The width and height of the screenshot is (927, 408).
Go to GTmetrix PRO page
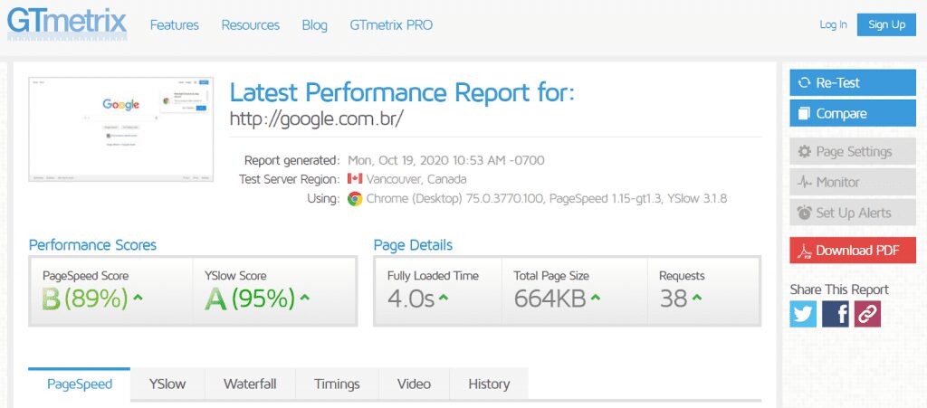point(391,25)
